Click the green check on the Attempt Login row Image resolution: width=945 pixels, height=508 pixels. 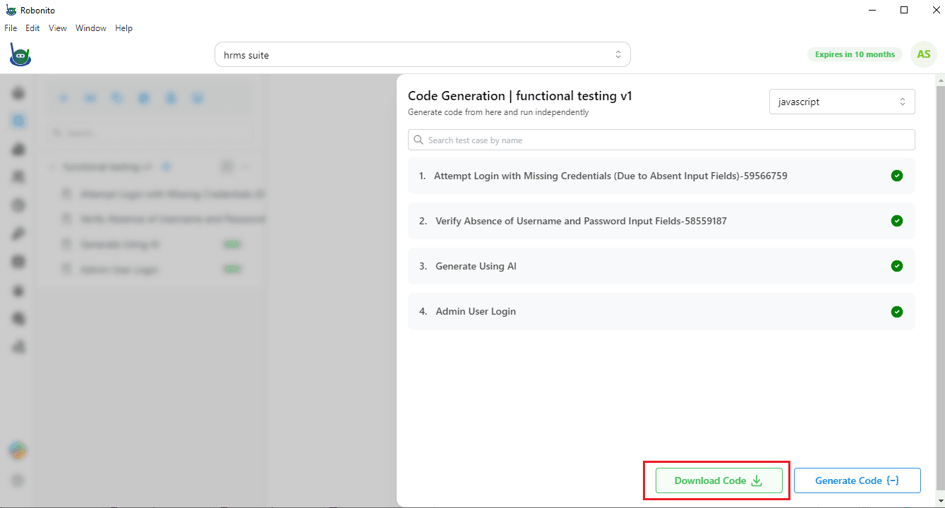tap(897, 176)
